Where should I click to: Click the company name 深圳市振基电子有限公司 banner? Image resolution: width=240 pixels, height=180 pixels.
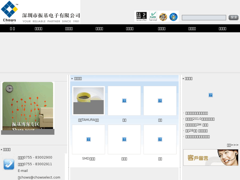click(x=51, y=16)
